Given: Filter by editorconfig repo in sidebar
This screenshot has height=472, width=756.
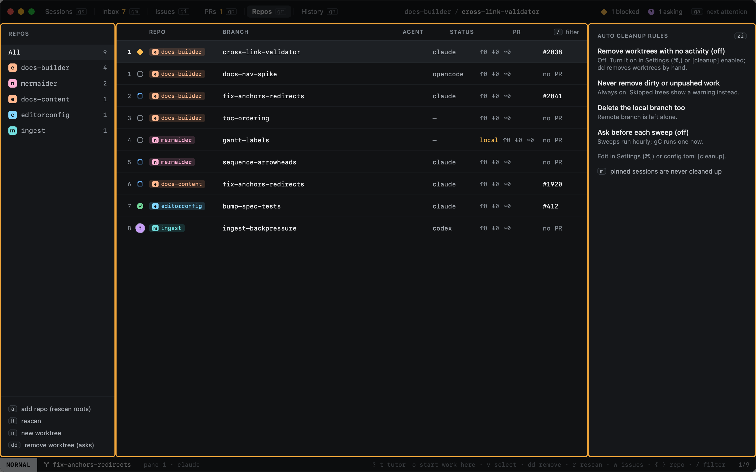Looking at the screenshot, I should pyautogui.click(x=58, y=115).
